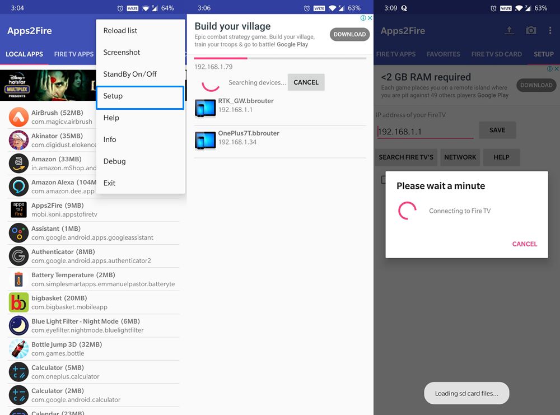Viewport: 560px width, 415px height.
Task: Tap the camera screenshot icon in toolbar
Action: click(531, 31)
